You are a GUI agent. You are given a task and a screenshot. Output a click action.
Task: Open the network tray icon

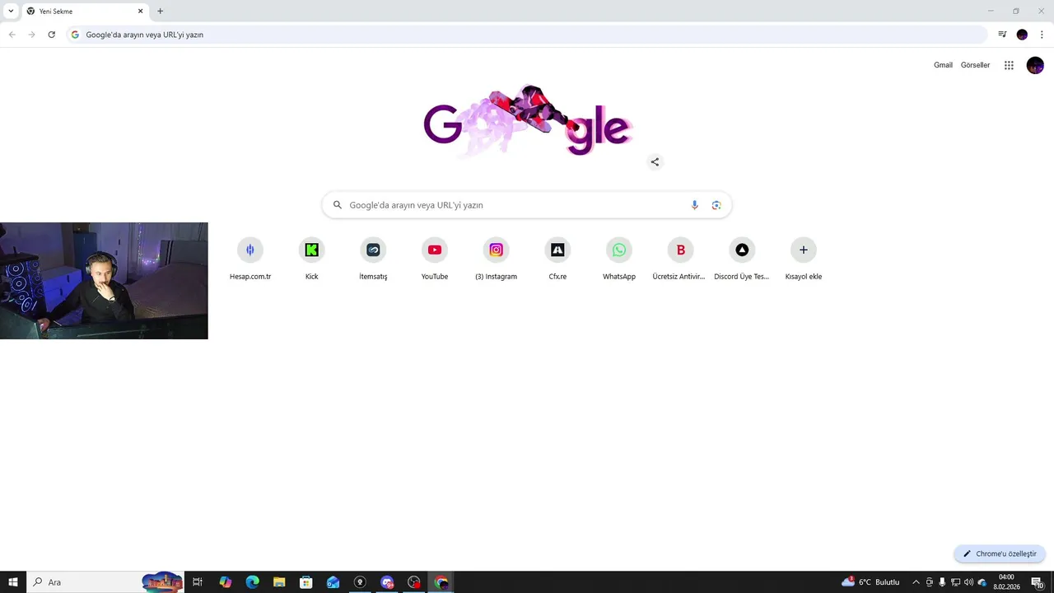coord(955,582)
